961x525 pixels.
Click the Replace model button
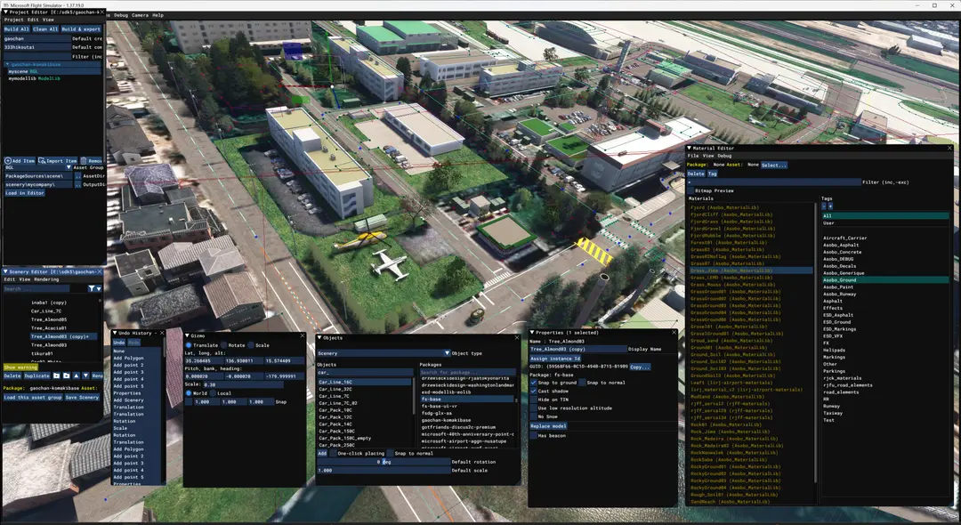[x=548, y=425]
